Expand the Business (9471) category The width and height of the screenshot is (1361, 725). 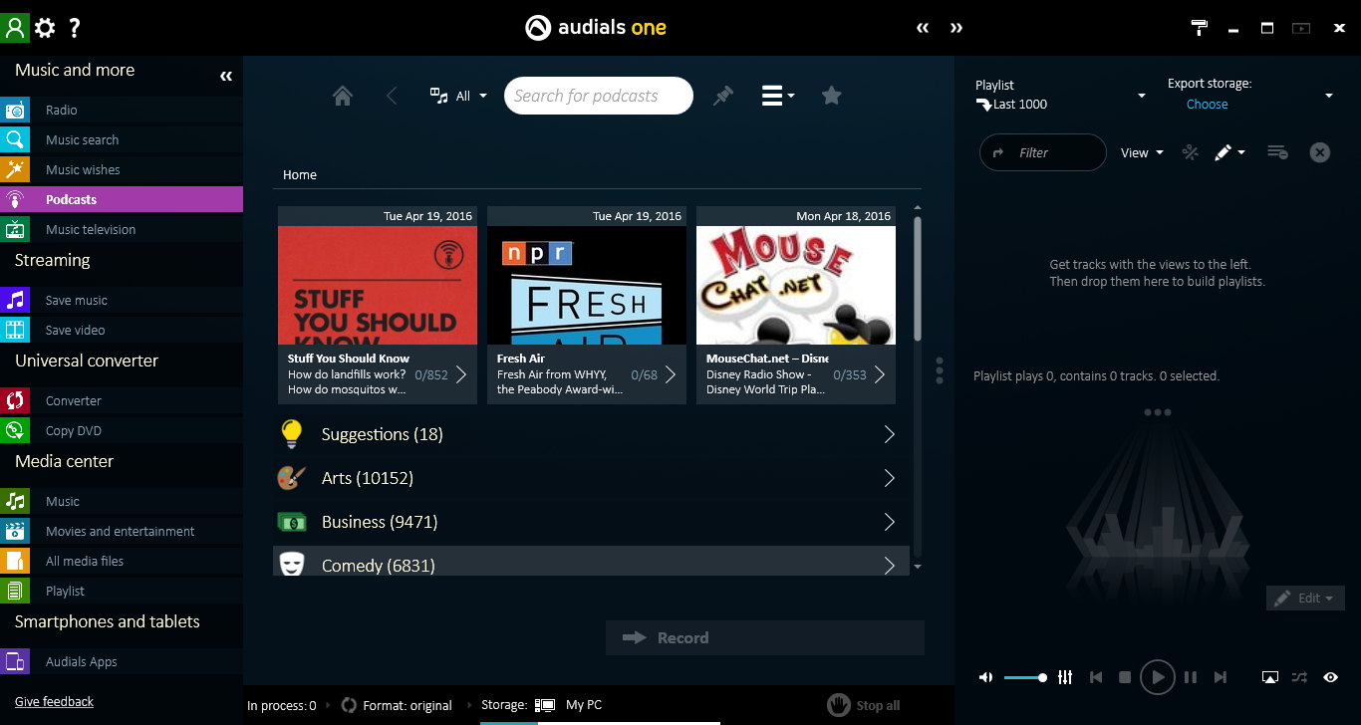(x=591, y=522)
